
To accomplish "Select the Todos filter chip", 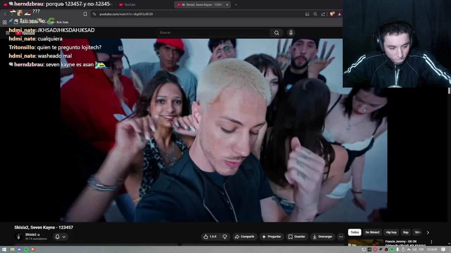I will 355,232.
